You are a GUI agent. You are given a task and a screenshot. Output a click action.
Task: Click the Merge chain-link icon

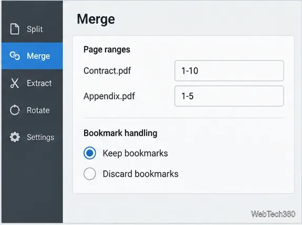(x=15, y=56)
